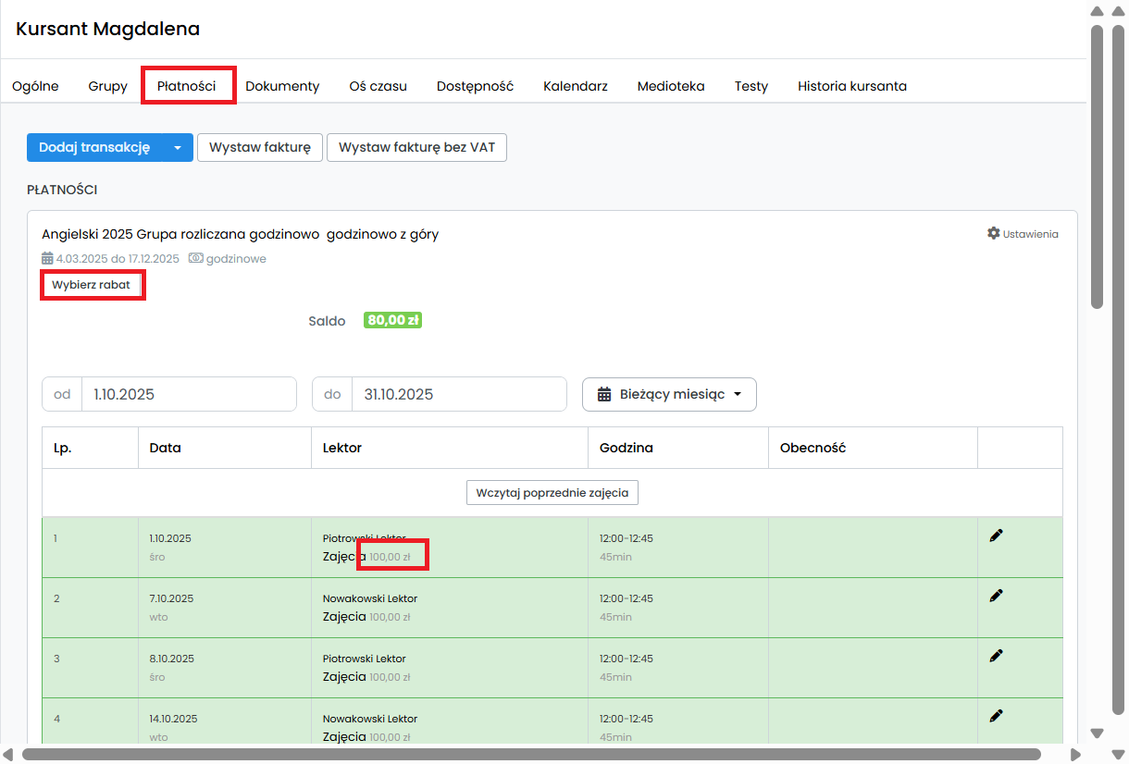This screenshot has height=764, width=1129.
Task: Click the scroll up arrow at top right
Action: (1097, 12)
